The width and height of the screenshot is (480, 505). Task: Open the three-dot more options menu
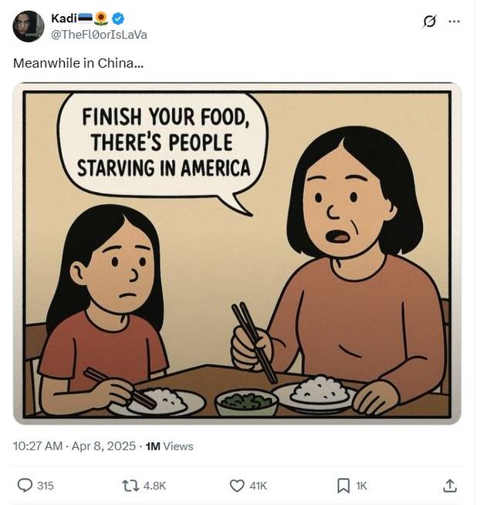[454, 21]
